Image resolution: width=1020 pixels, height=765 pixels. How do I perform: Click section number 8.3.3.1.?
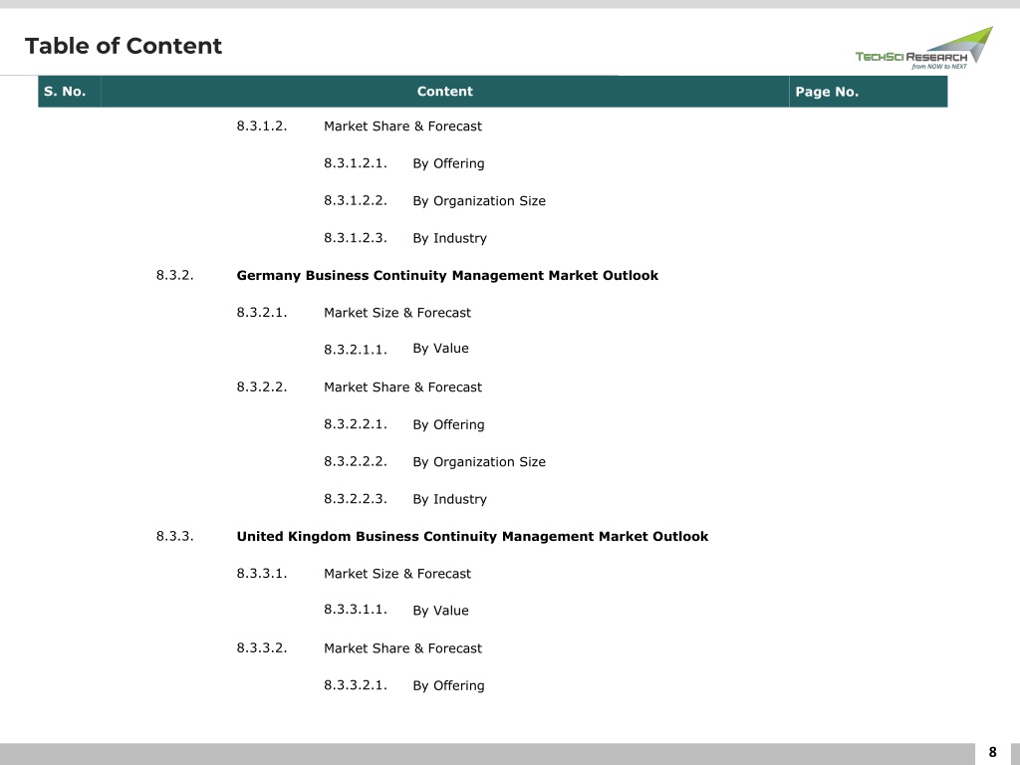(262, 573)
